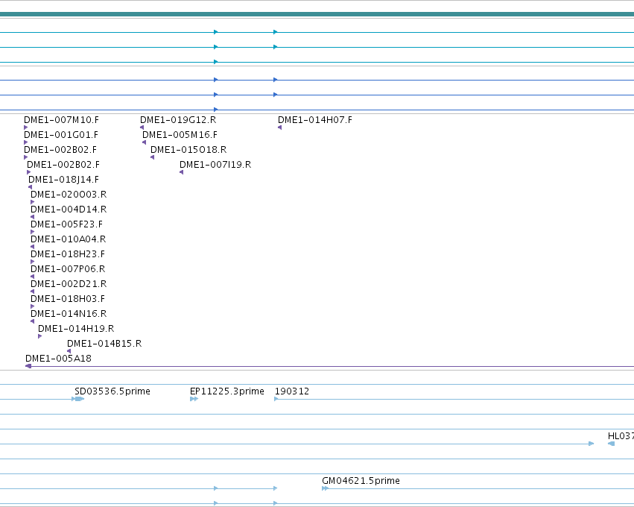Select the DME1-014H19.R feature label
The image size is (634, 507).
[76, 329]
